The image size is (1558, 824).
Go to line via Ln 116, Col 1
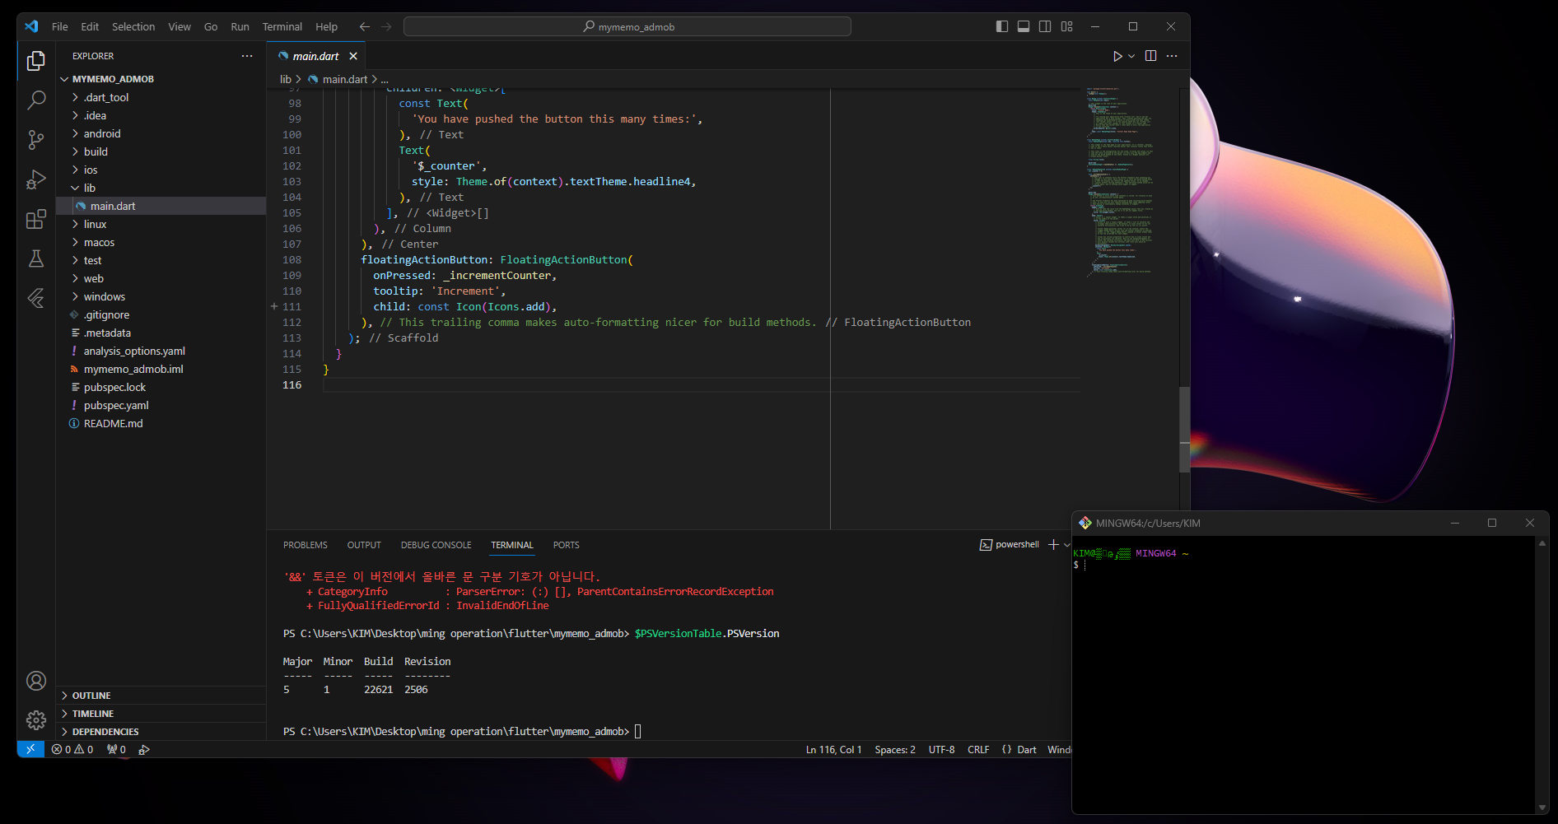[833, 749]
